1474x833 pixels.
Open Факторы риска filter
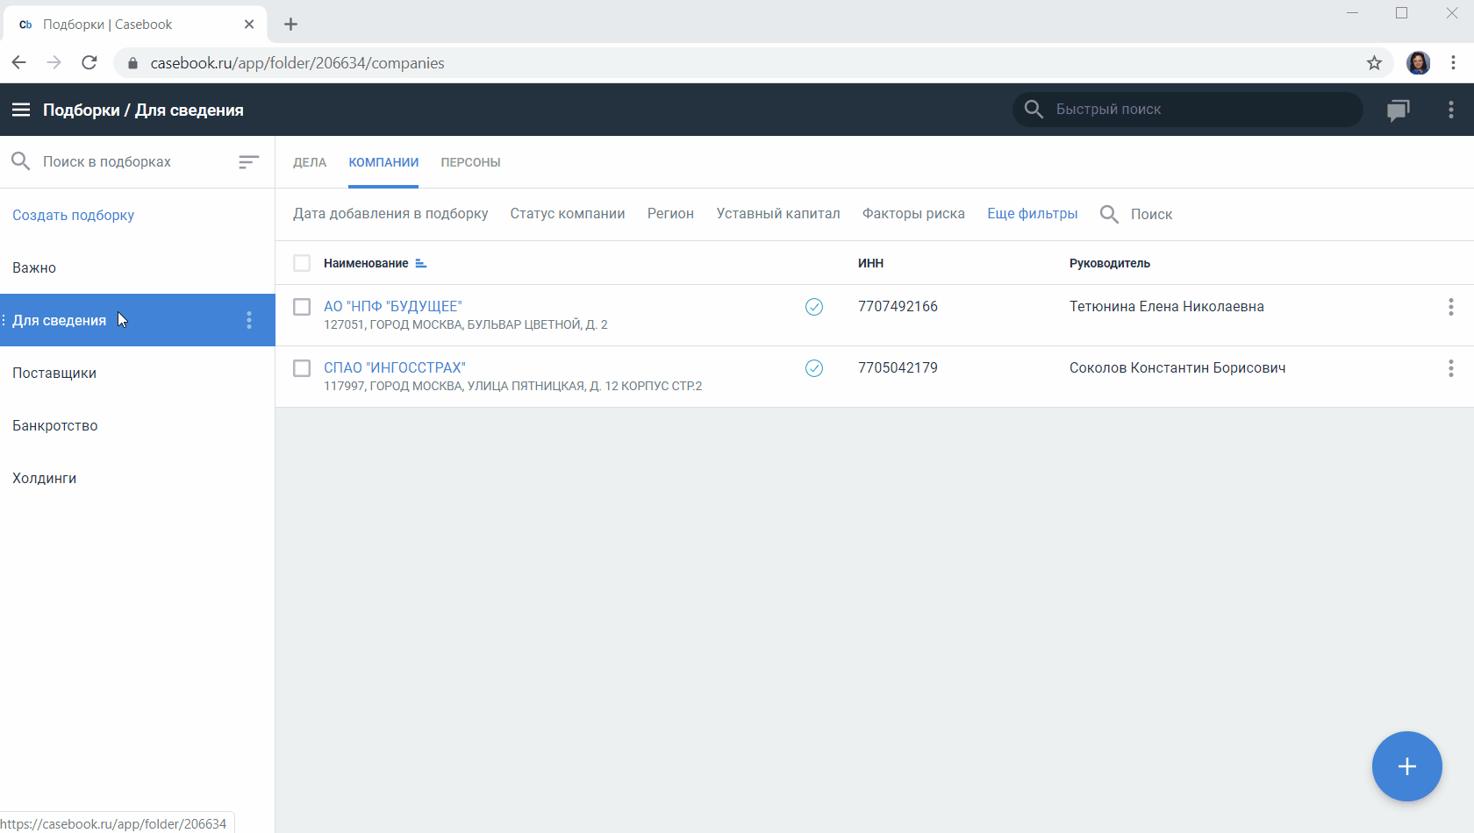tap(913, 214)
